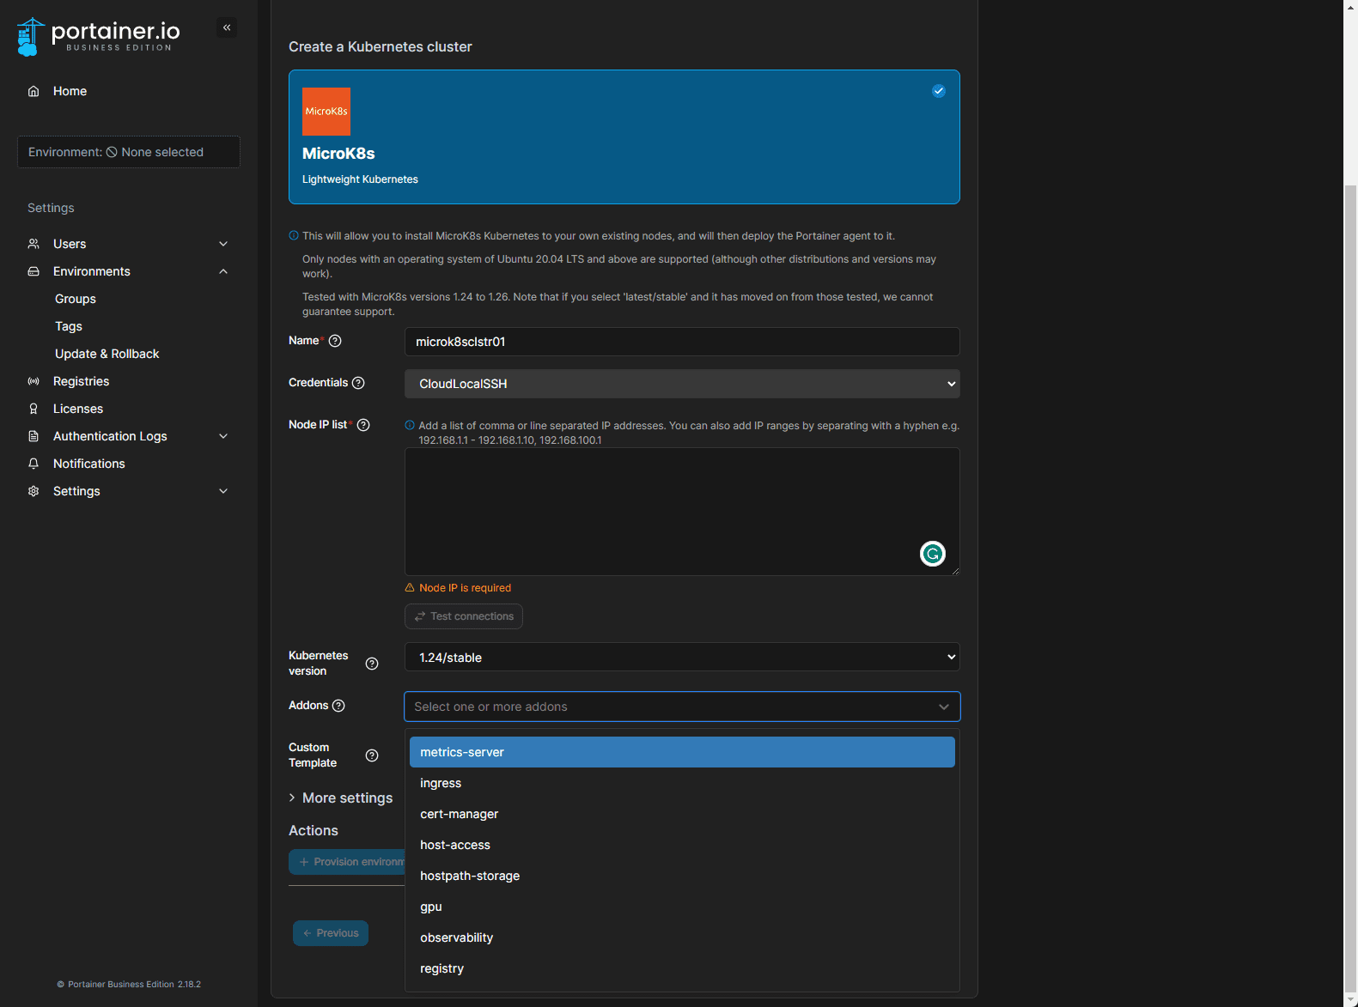Image resolution: width=1358 pixels, height=1007 pixels.
Task: Choose the cert-manager addon option
Action: click(460, 814)
